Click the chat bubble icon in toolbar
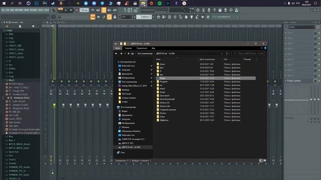The height and width of the screenshot is (180, 321). (231, 10)
